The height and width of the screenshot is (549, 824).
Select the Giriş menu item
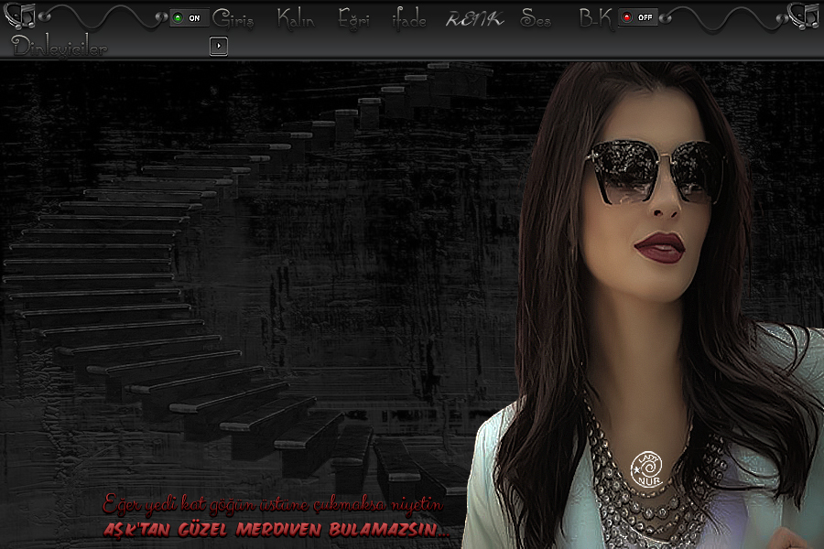click(x=233, y=18)
